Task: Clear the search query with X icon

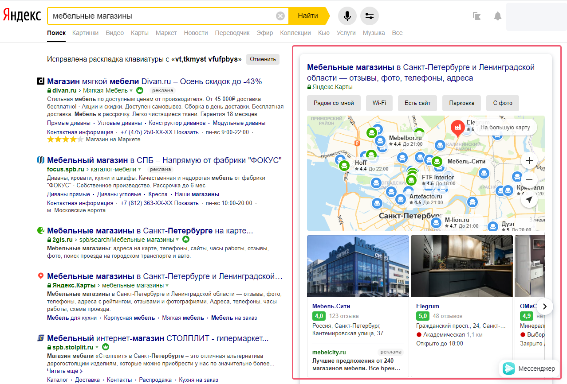Action: (x=280, y=16)
